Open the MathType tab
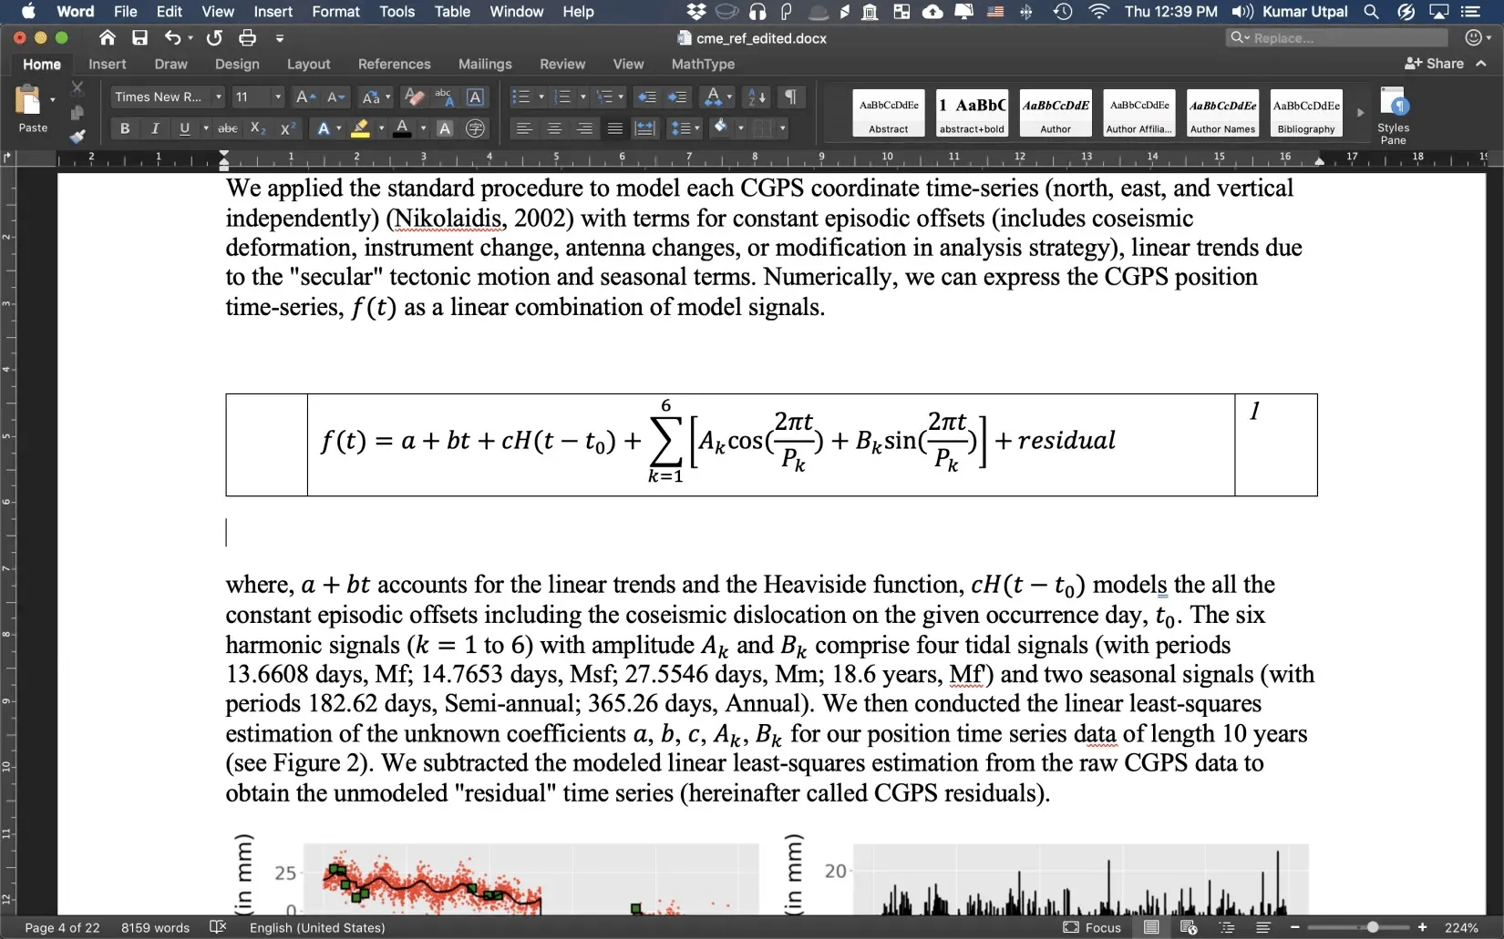The image size is (1504, 939). (703, 64)
